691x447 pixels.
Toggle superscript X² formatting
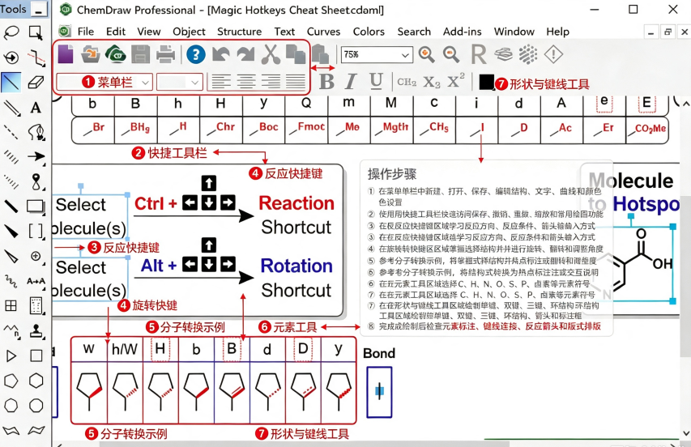456,81
